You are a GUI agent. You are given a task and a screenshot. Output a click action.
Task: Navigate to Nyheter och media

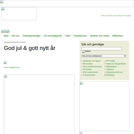[99, 36]
